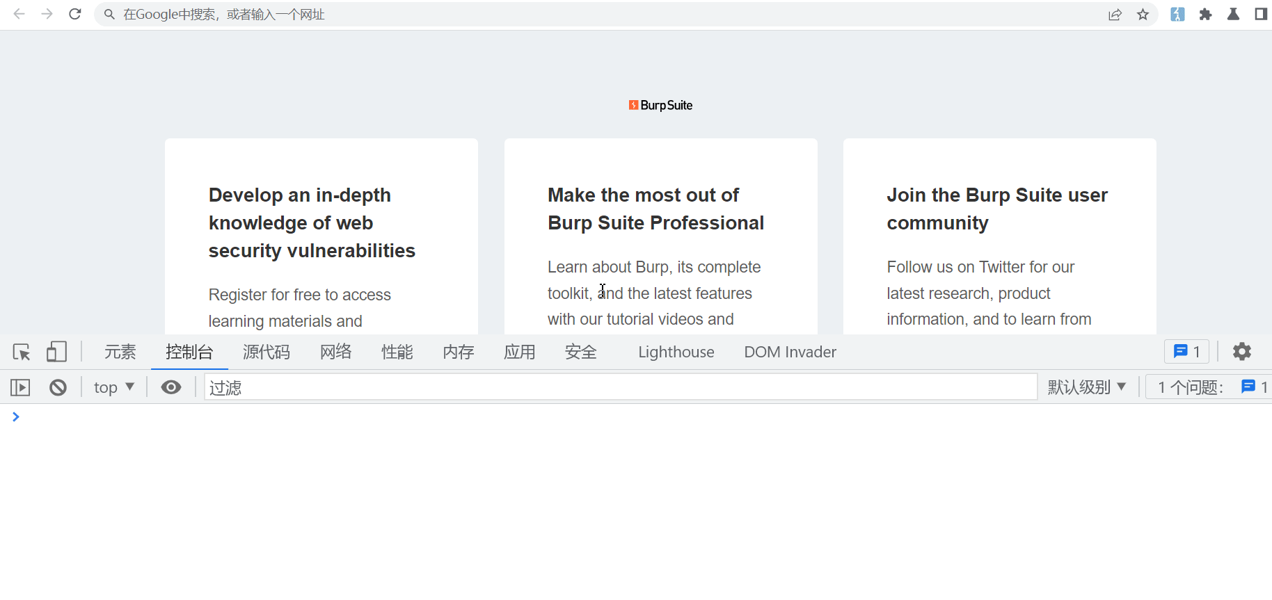Click the browser reload page icon
Viewport: 1272px width, 600px height.
point(75,14)
